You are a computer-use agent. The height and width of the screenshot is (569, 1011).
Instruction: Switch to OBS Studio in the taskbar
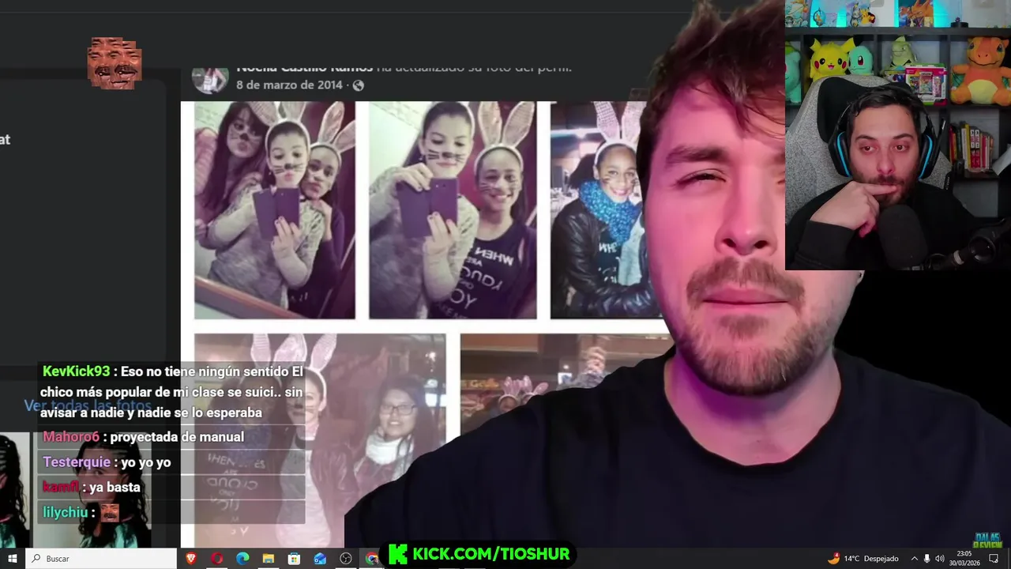pyautogui.click(x=346, y=559)
